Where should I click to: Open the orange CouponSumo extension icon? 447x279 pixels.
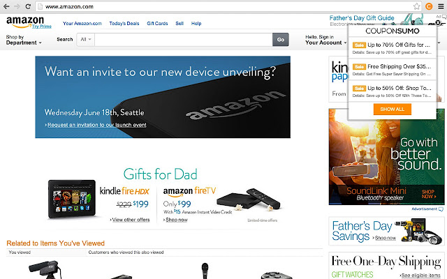click(x=429, y=6)
